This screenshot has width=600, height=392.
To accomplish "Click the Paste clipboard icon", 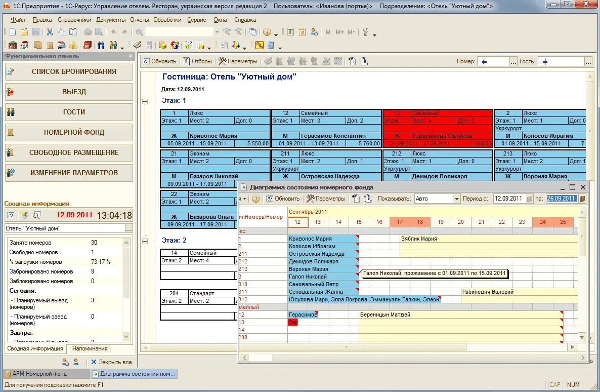I will click(73, 32).
